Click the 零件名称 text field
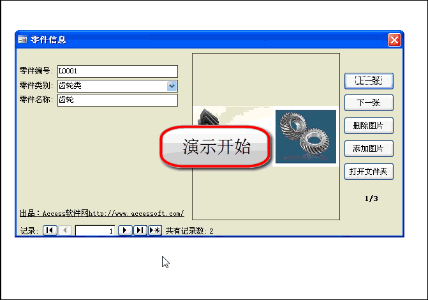Viewport: 428px width, 300px height. point(117,100)
